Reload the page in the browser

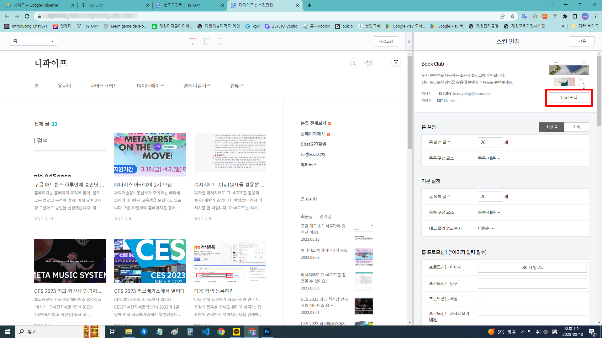[x=27, y=16]
